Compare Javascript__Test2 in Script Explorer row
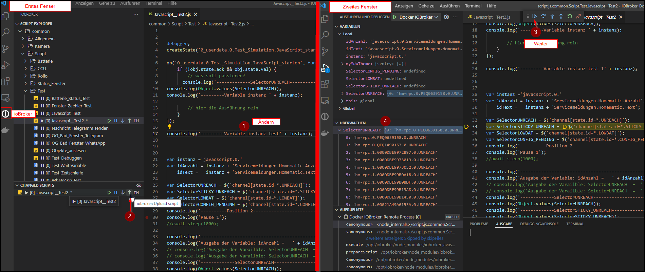The image size is (645, 272). [x=136, y=121]
